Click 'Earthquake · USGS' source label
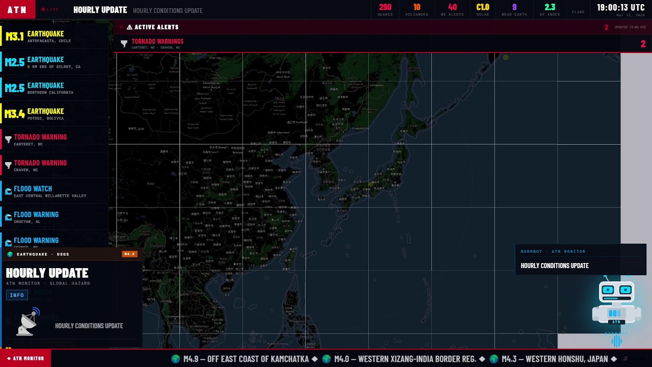 click(x=43, y=254)
